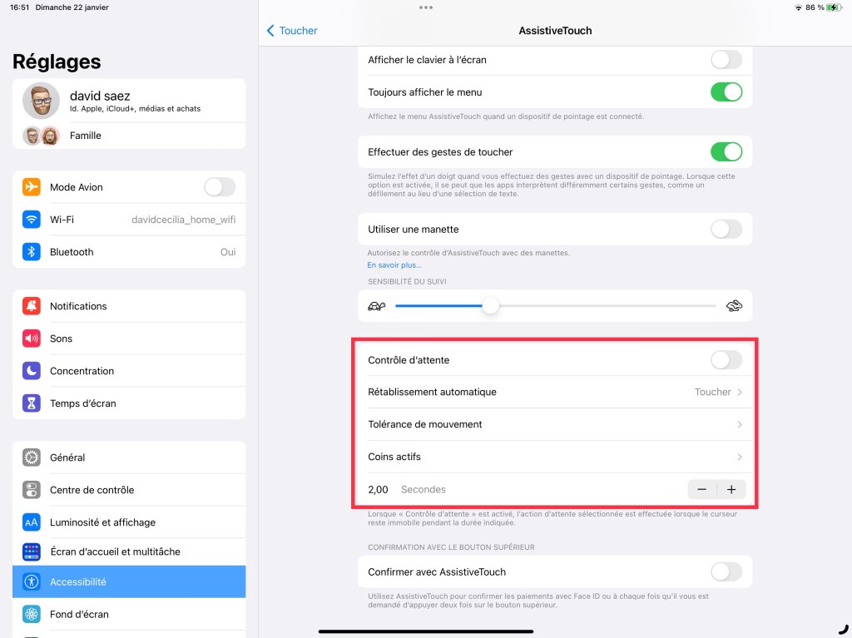Click the rabbit fast-sensitivity icon
This screenshot has height=638, width=852.
pos(734,306)
